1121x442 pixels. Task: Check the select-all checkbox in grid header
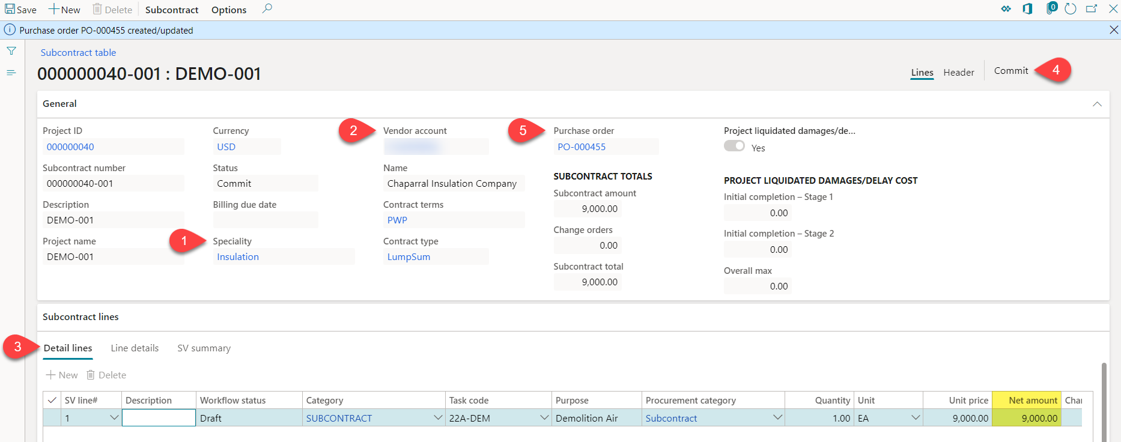[x=52, y=401]
